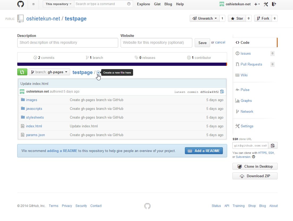Copy the latest commit SHA to clipboard
The height and width of the screenshot is (221, 293).
(x=222, y=92)
